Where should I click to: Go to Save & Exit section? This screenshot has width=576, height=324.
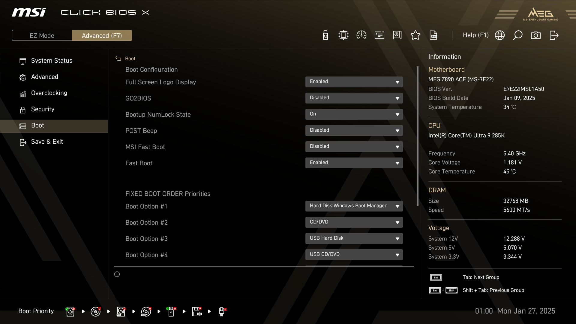(47, 142)
